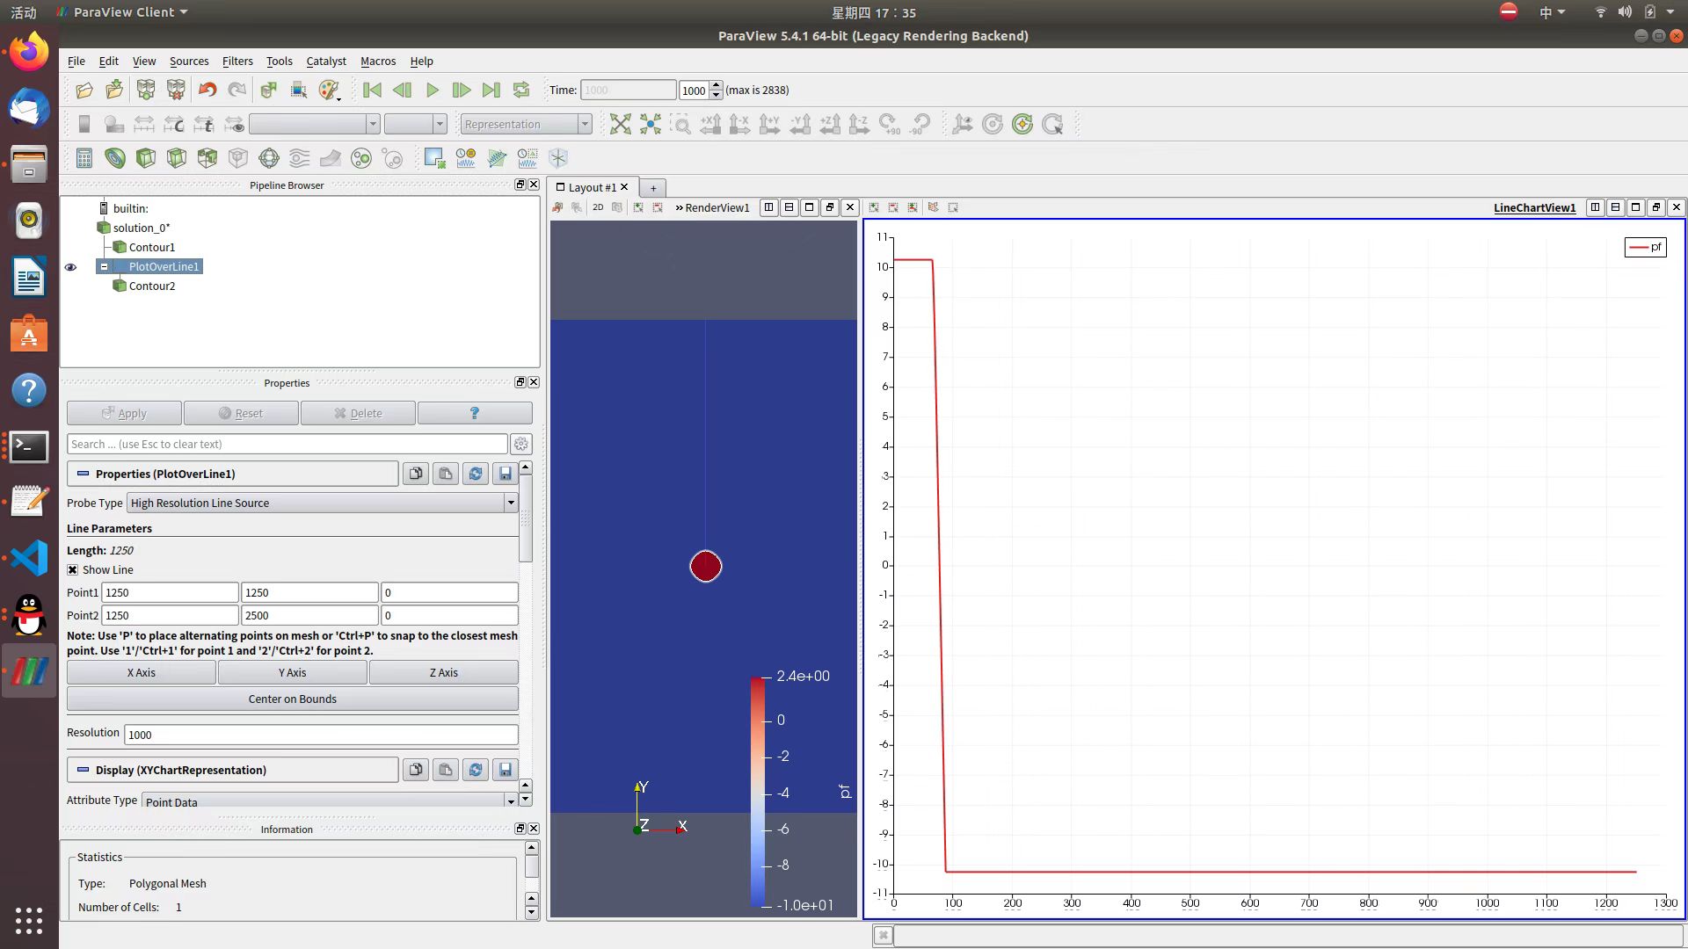Increase the time step spinner
The image size is (1688, 949).
coord(717,85)
